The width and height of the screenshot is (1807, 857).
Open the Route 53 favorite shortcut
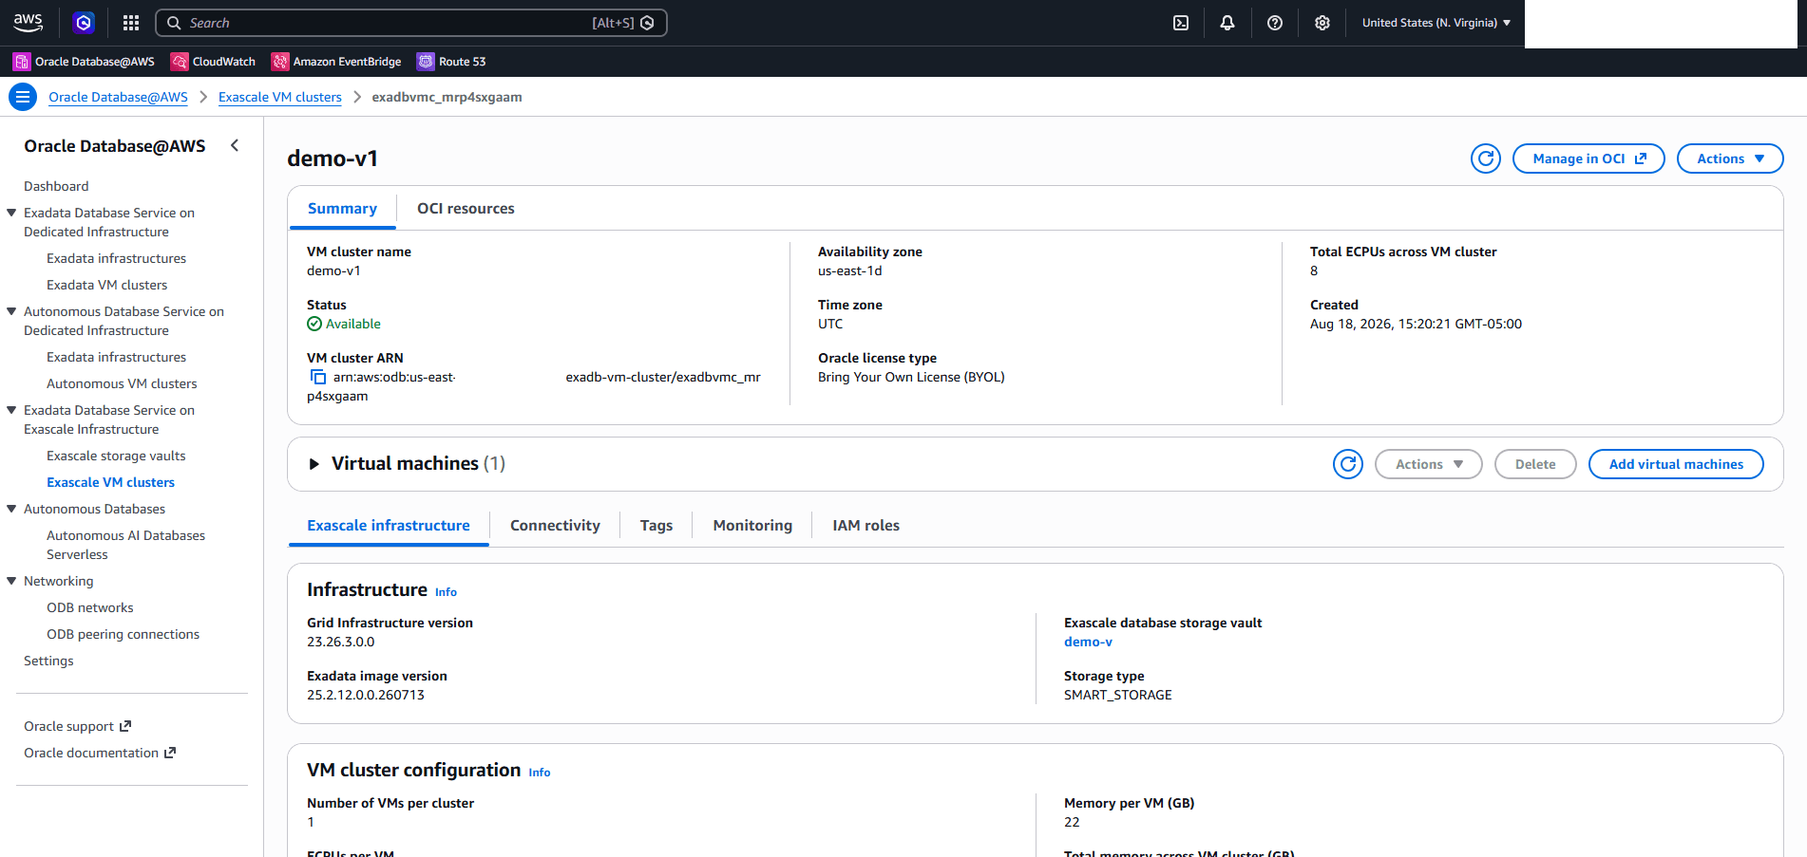[x=451, y=62]
